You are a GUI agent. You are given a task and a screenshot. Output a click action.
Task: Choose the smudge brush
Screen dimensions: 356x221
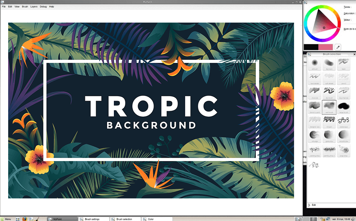coord(315,135)
